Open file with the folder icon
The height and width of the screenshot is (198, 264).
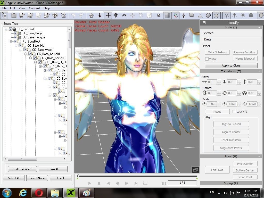click(x=14, y=15)
